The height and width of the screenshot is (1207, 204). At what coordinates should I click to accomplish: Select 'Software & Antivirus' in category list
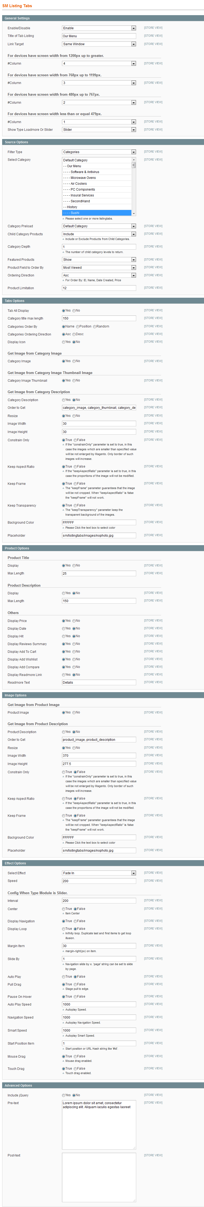[x=97, y=172]
